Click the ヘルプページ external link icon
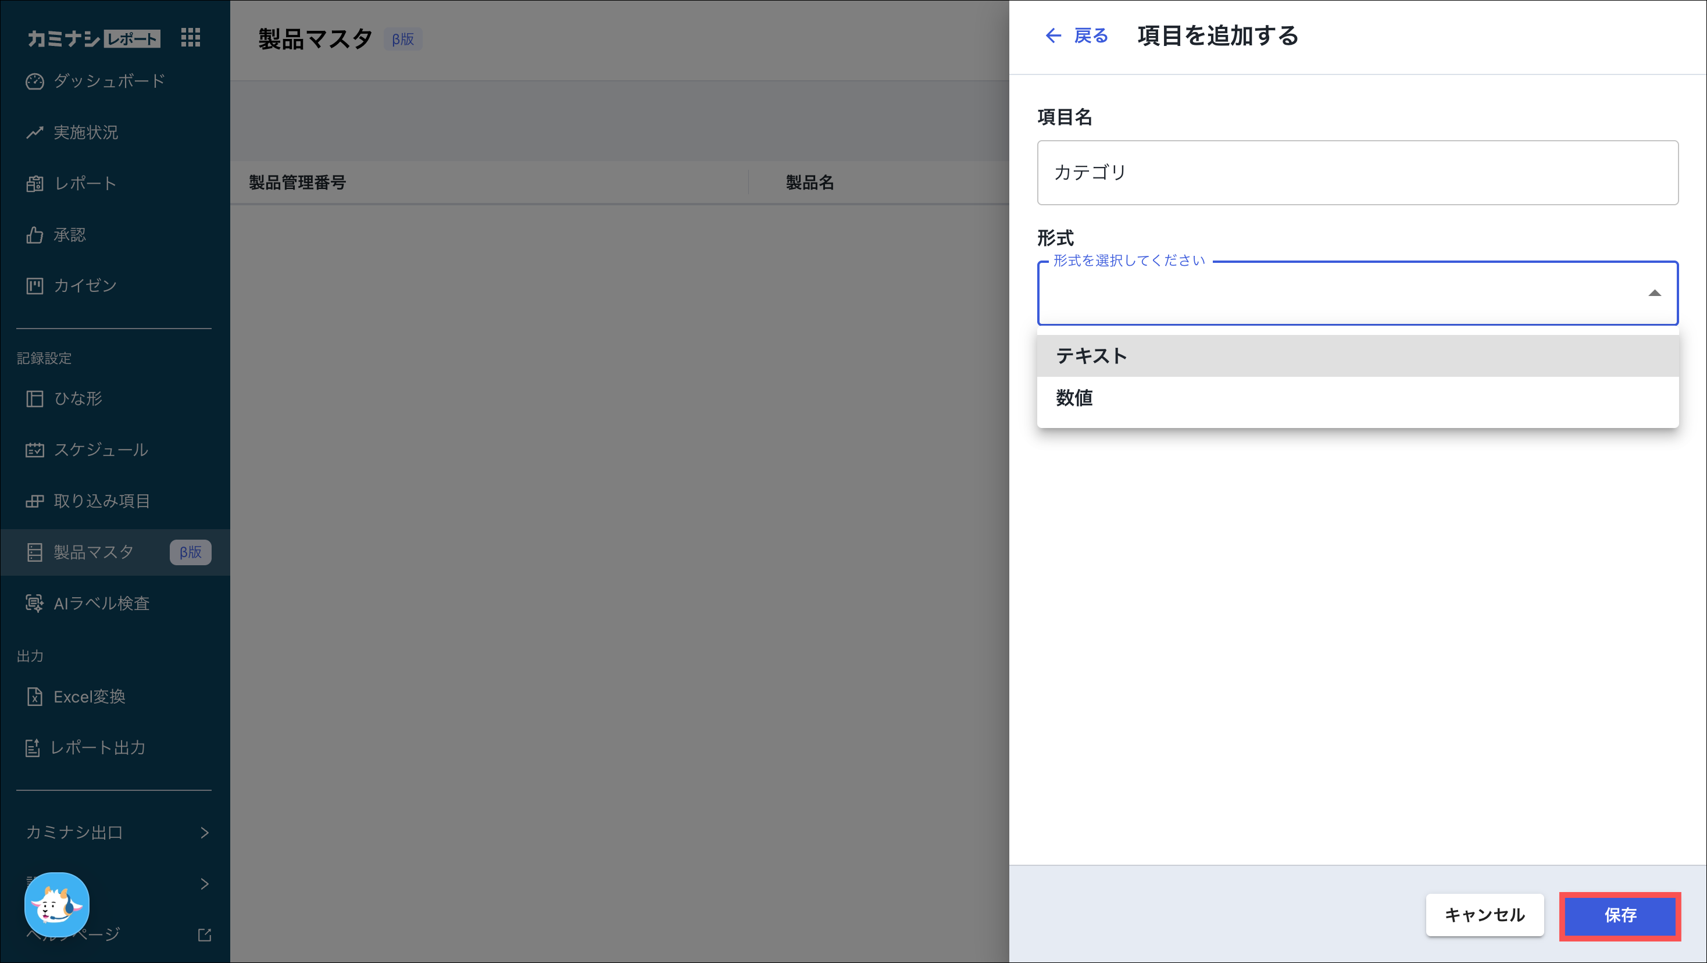The height and width of the screenshot is (963, 1707). coord(205,935)
